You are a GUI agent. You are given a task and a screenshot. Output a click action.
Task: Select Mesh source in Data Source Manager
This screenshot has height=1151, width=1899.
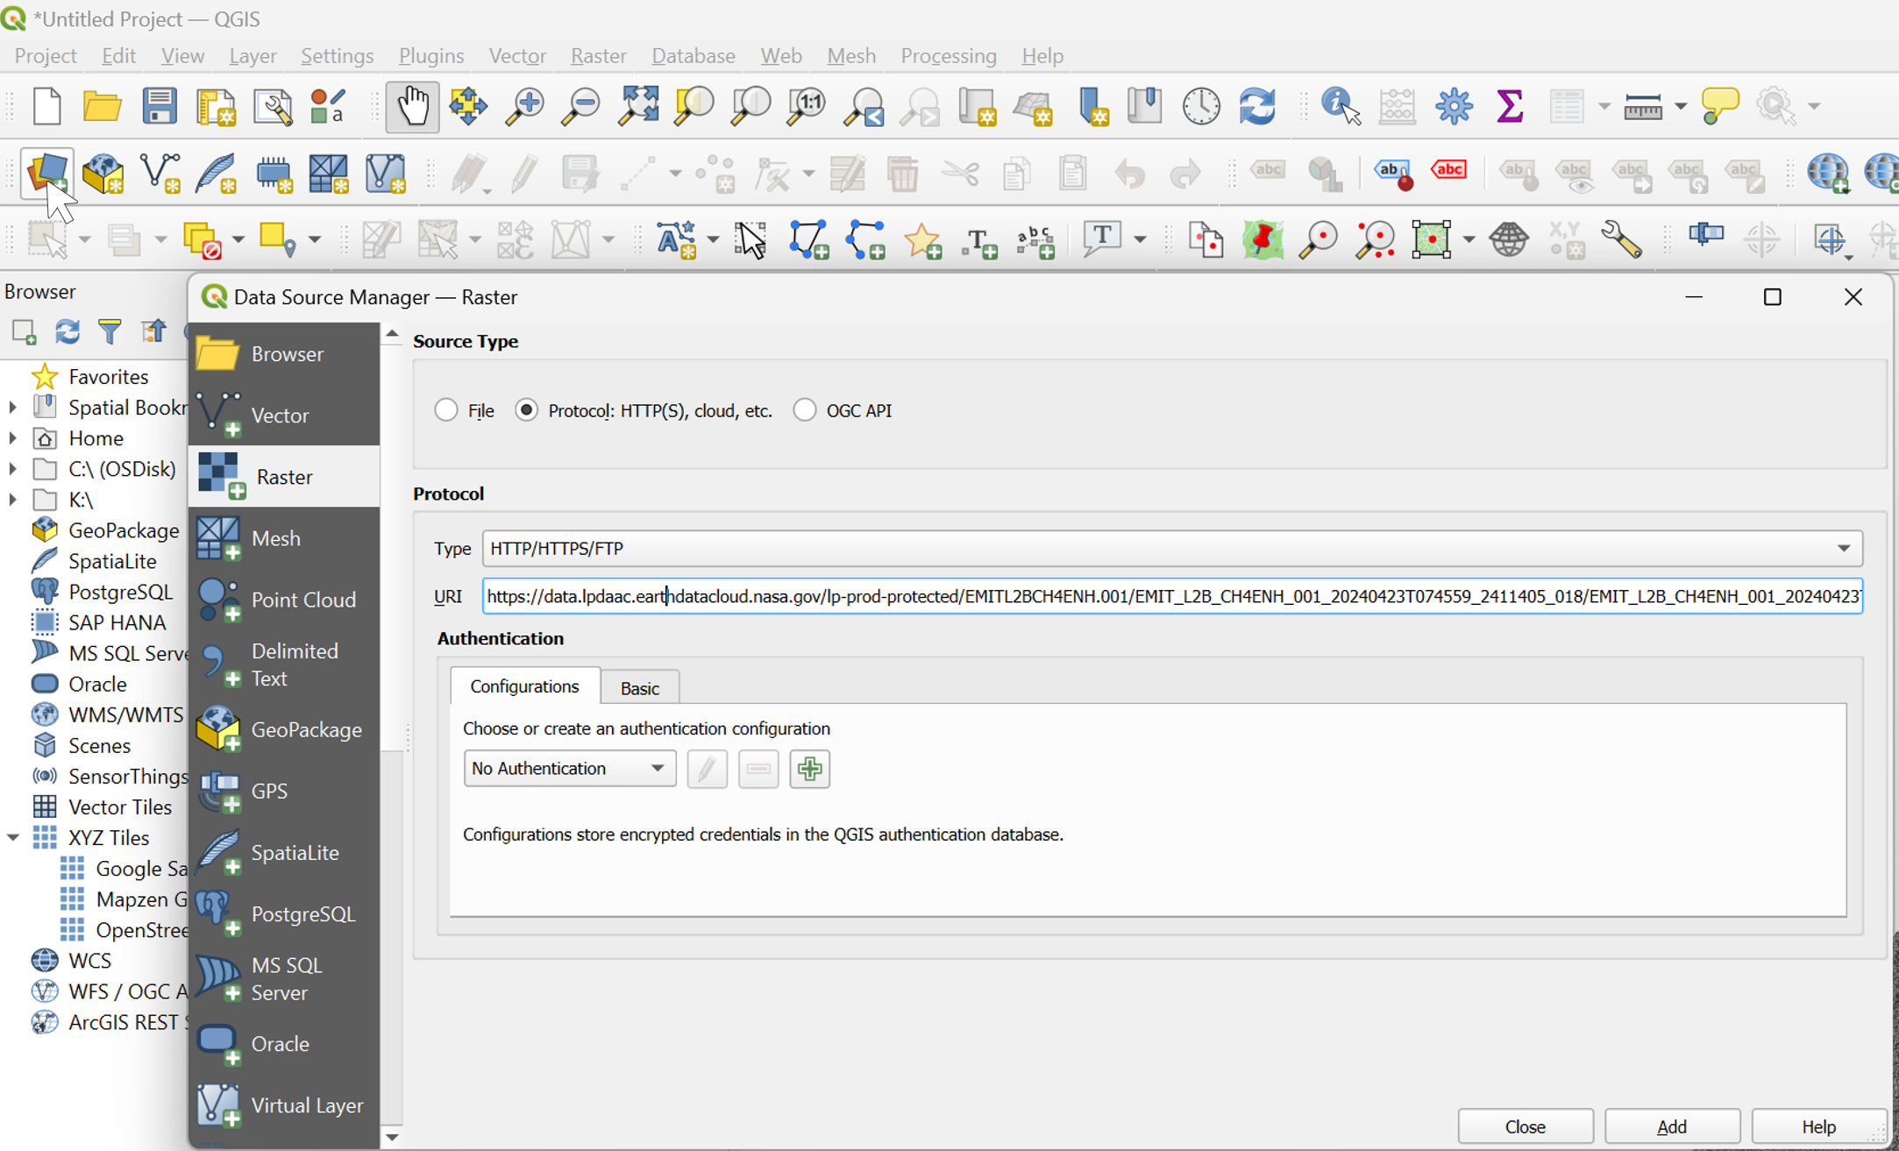coord(284,538)
